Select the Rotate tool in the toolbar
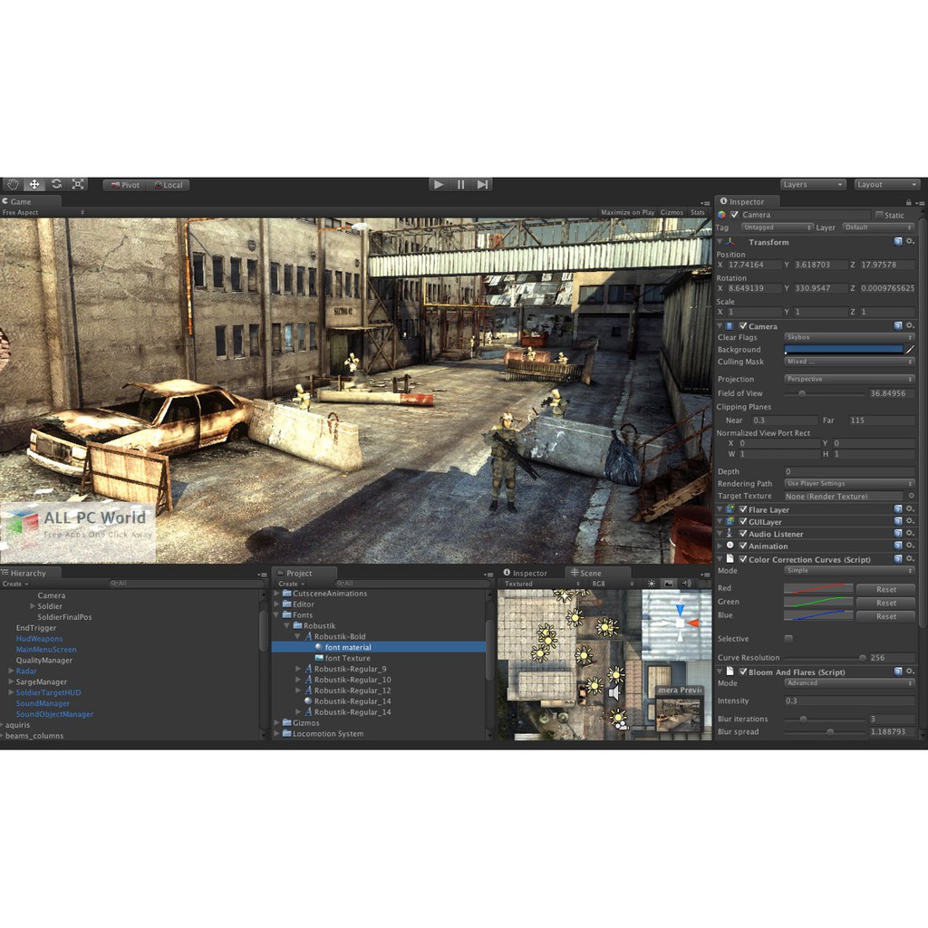 click(56, 184)
